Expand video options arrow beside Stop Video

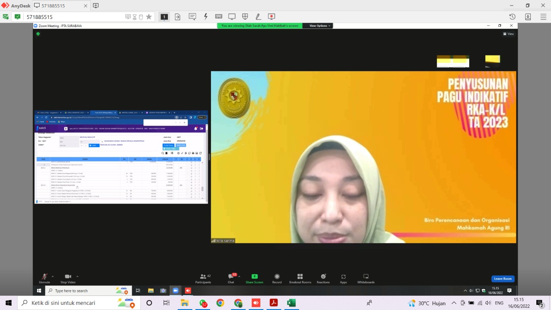tap(77, 276)
